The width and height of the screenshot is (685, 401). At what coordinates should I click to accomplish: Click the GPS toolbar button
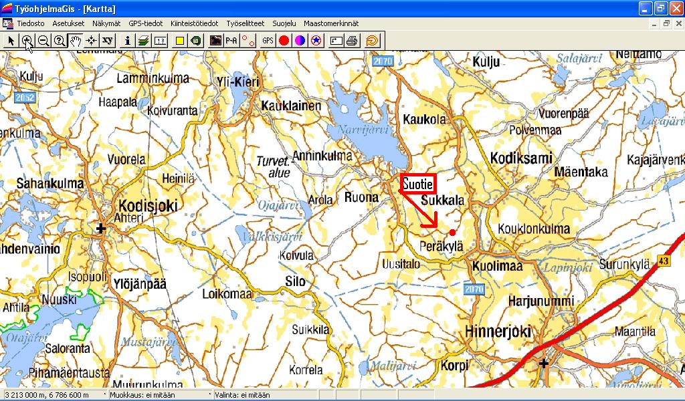[268, 41]
